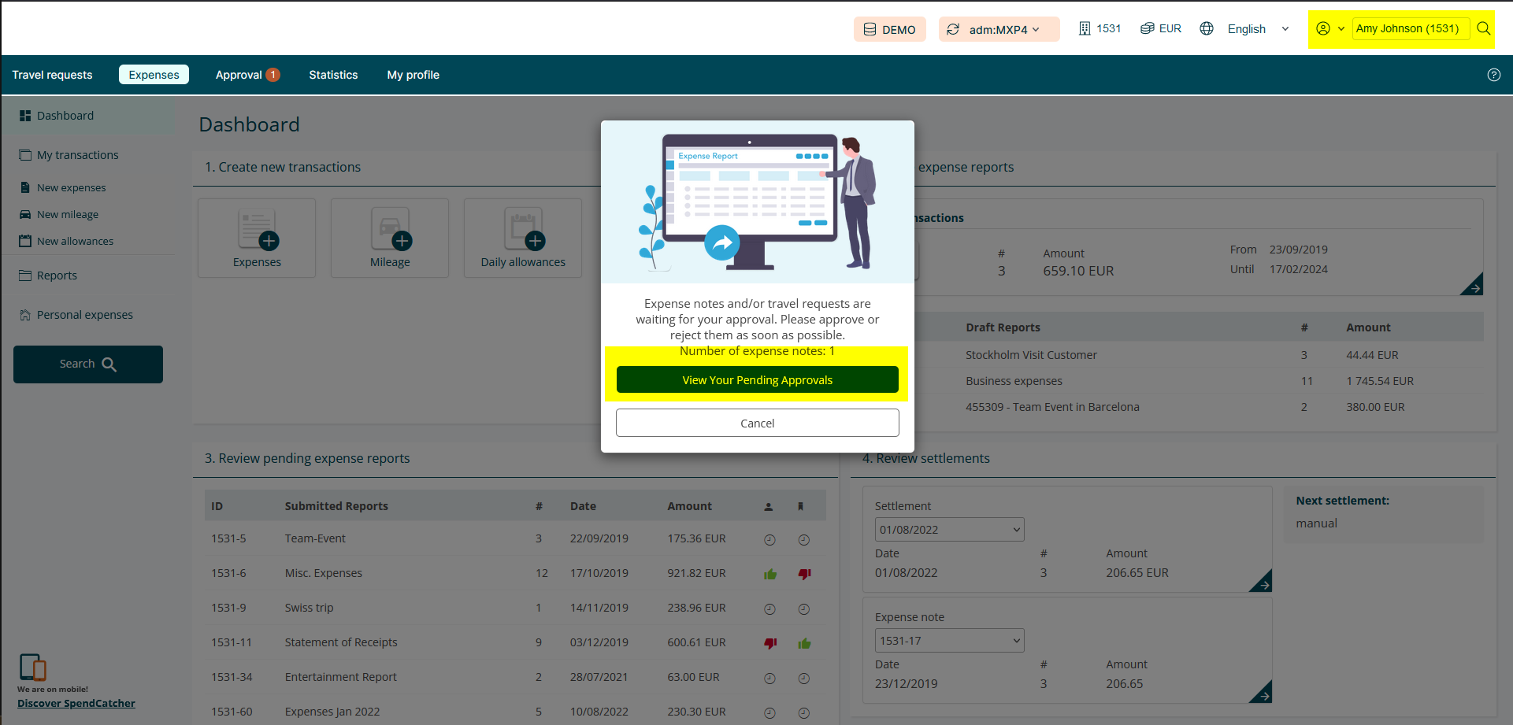Click green thumbs-up for Misc. Expenses report
Image resolution: width=1513 pixels, height=725 pixels.
pyautogui.click(x=770, y=574)
